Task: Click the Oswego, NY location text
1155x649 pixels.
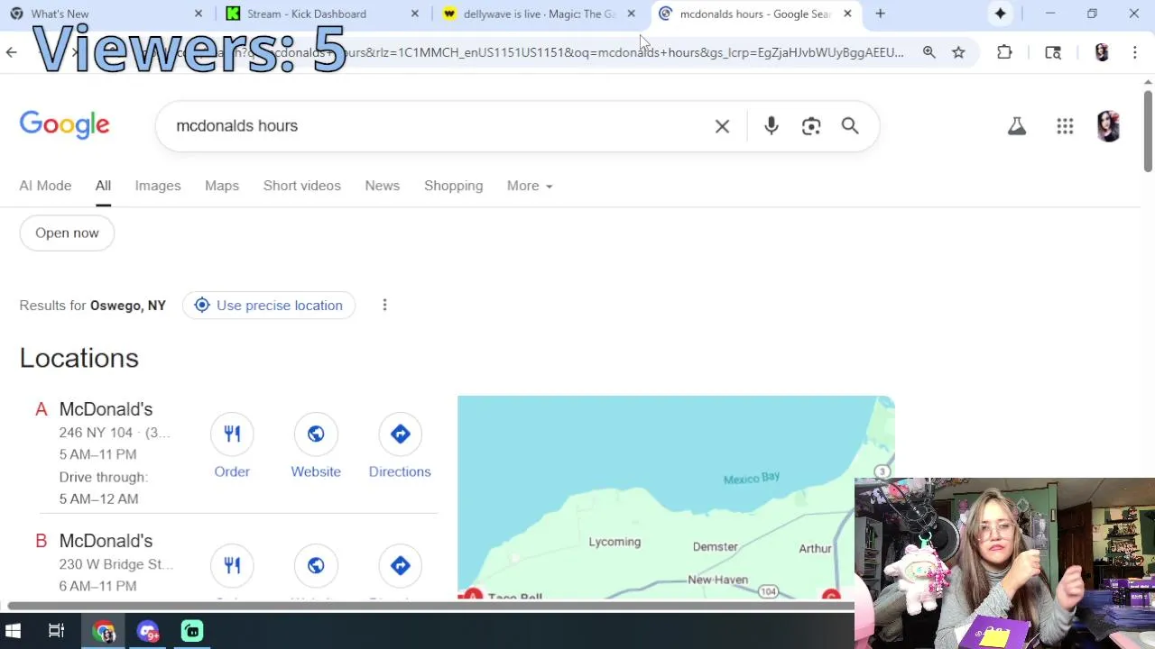Action: click(x=128, y=306)
